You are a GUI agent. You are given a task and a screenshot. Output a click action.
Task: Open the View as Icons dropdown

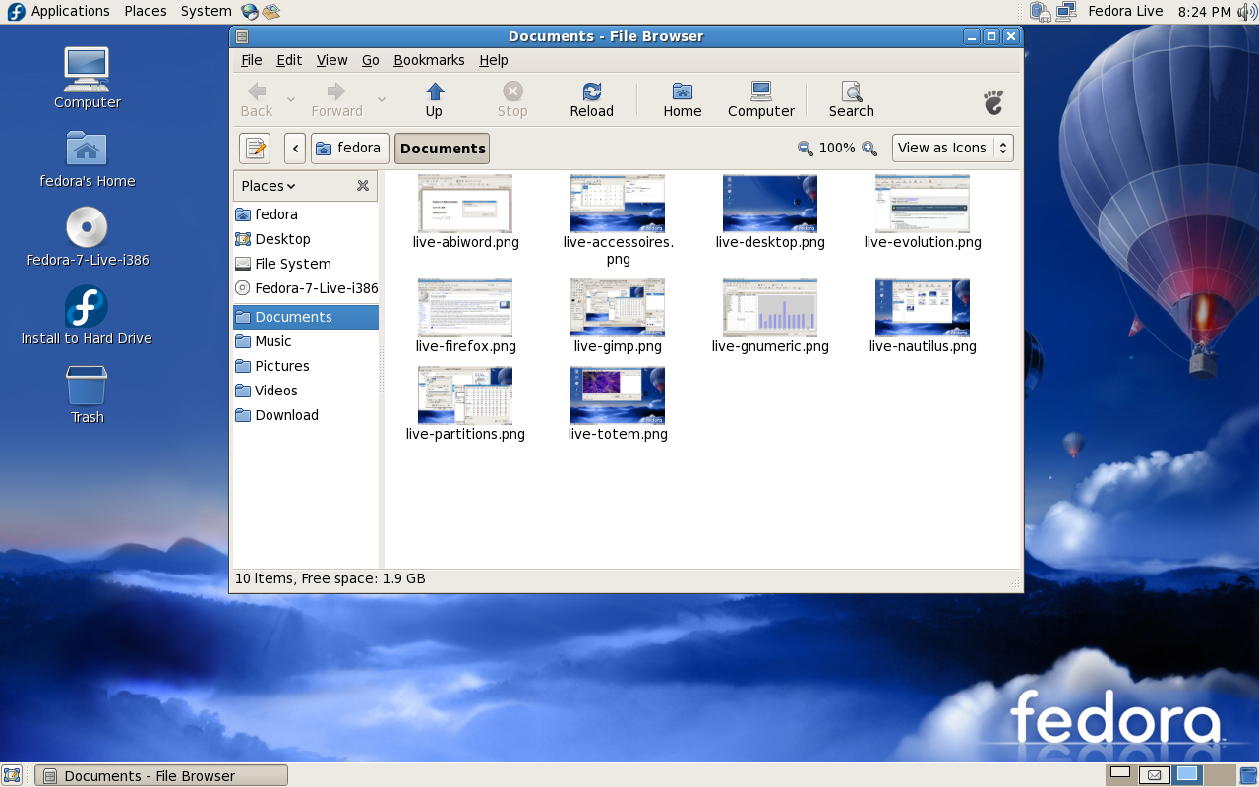(952, 149)
